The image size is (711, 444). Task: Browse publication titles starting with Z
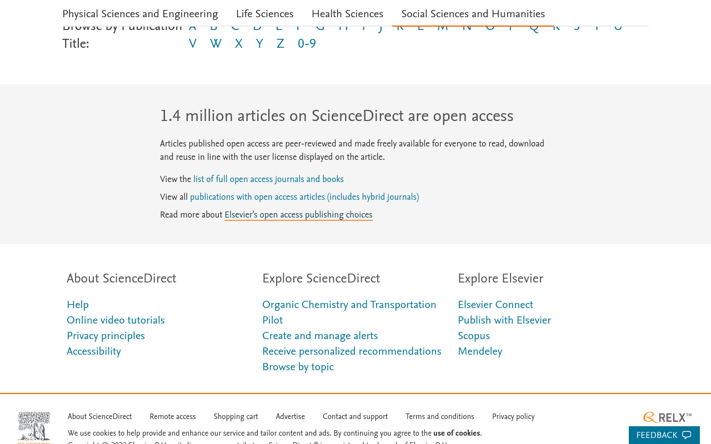(x=280, y=44)
